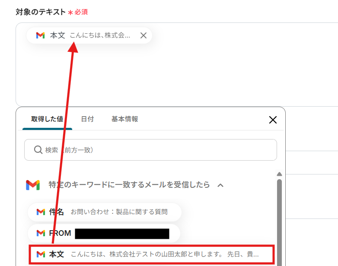Click the magnifier search icon
Image resolution: width=338 pixels, height=266 pixels.
[x=38, y=150]
